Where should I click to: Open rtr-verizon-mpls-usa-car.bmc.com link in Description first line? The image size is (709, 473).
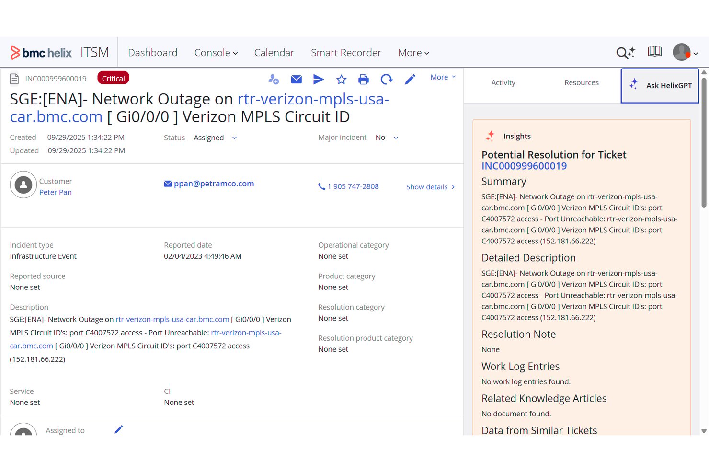[172, 319]
